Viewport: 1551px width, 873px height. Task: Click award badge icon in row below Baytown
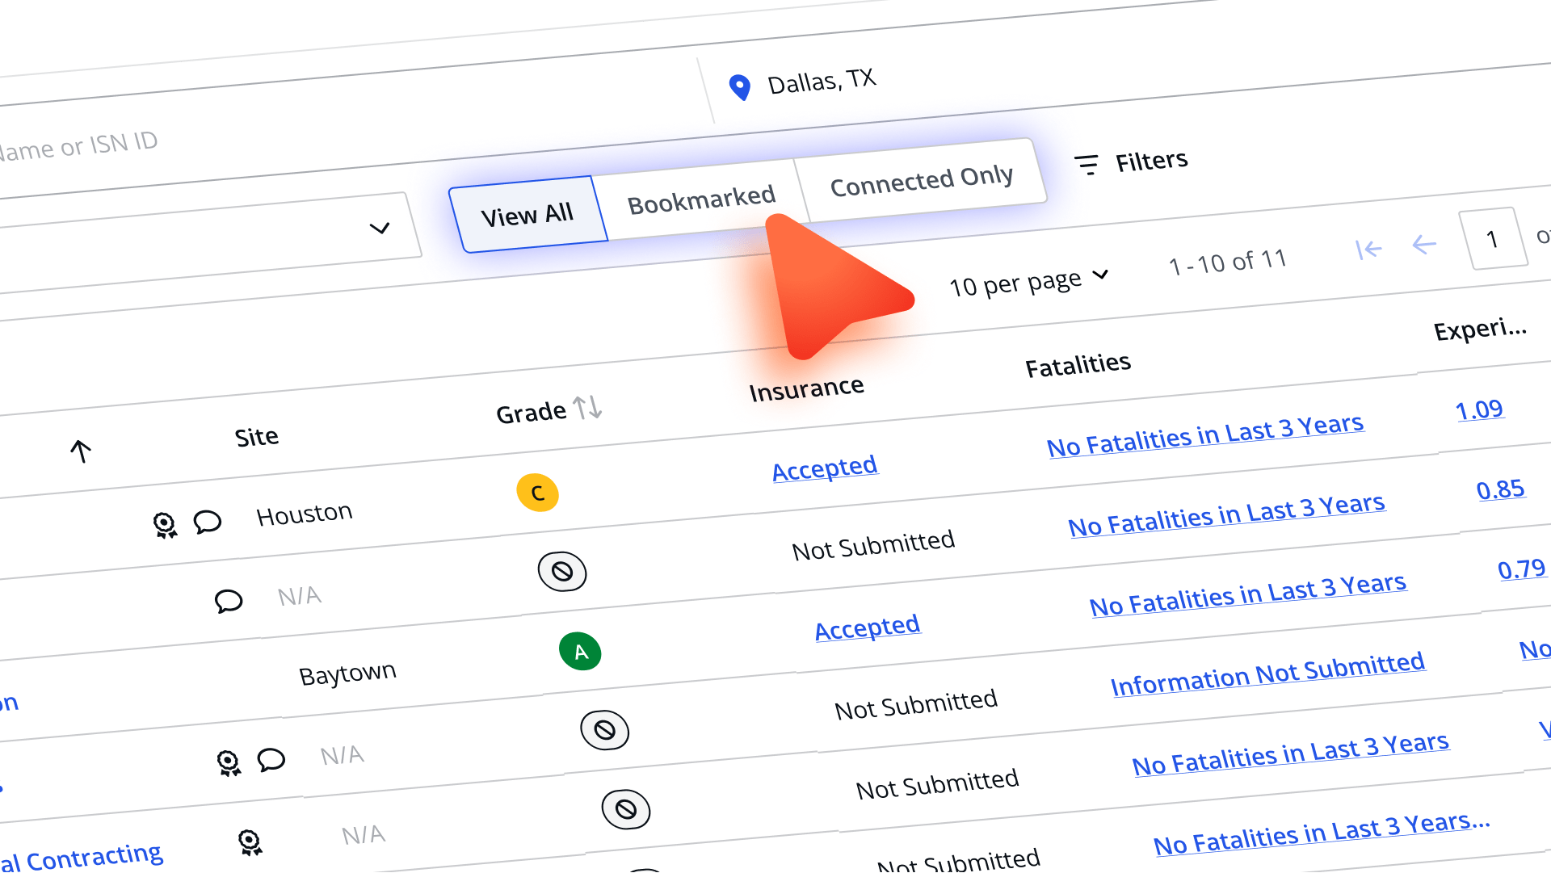pyautogui.click(x=229, y=763)
